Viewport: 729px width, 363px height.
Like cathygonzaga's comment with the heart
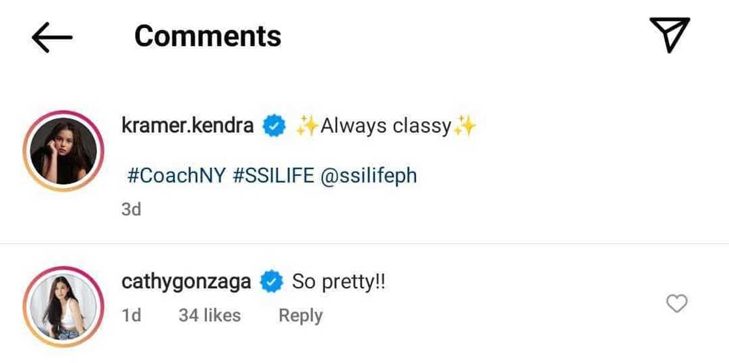678,303
